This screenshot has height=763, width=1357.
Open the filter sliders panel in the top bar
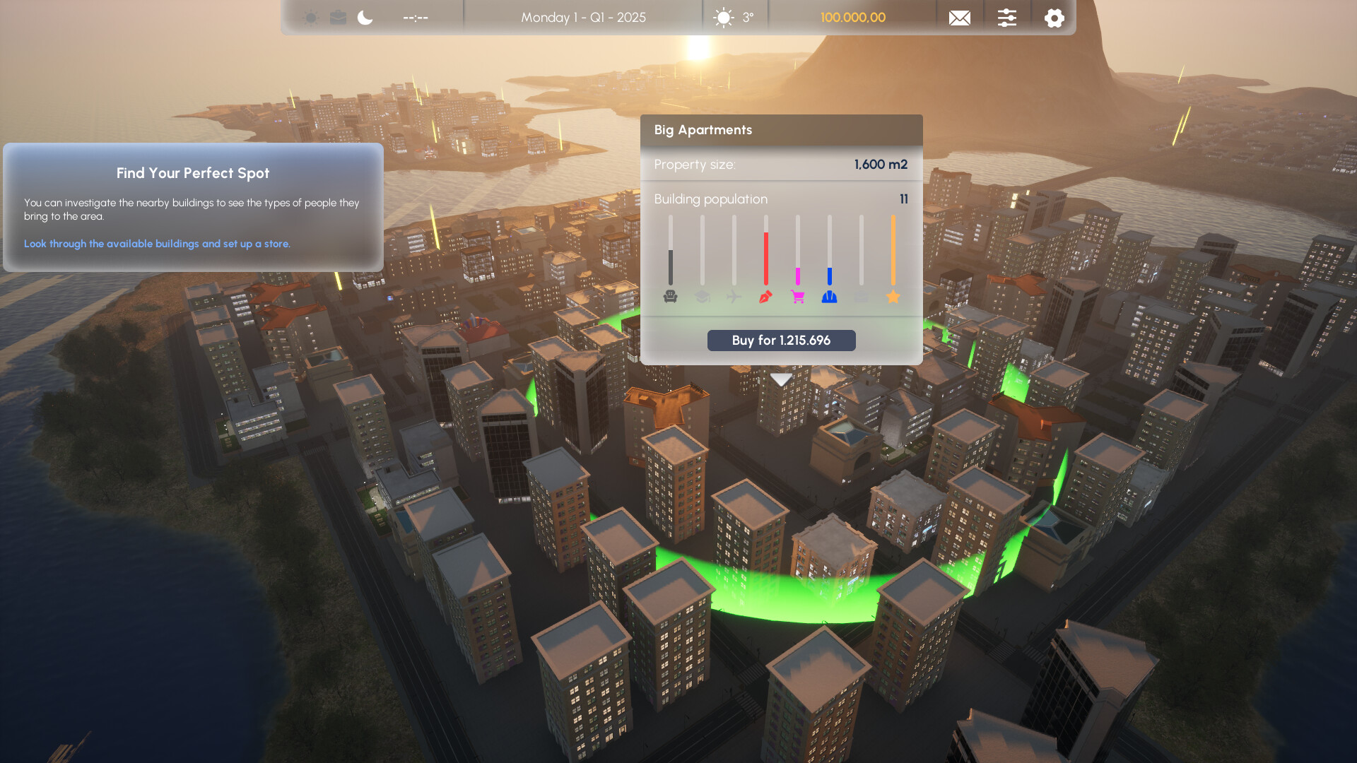tap(1006, 18)
